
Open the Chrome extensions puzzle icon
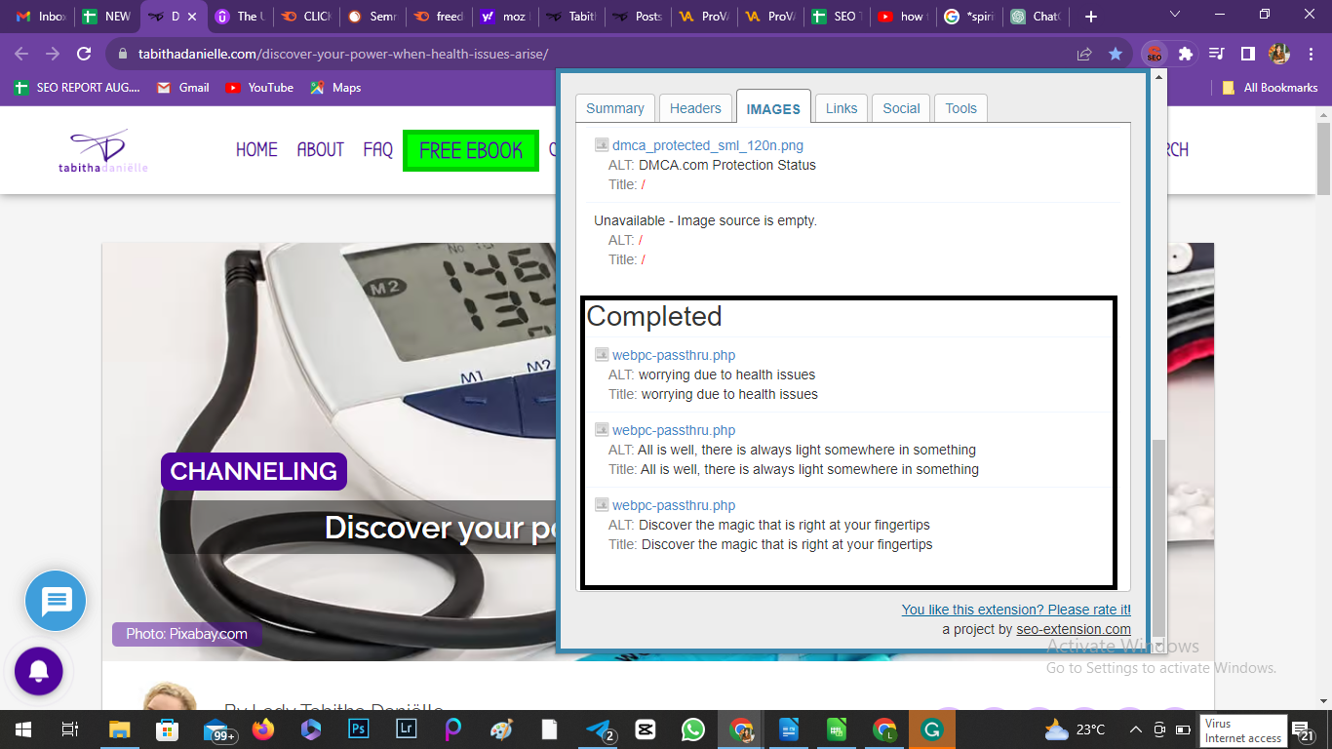point(1186,55)
